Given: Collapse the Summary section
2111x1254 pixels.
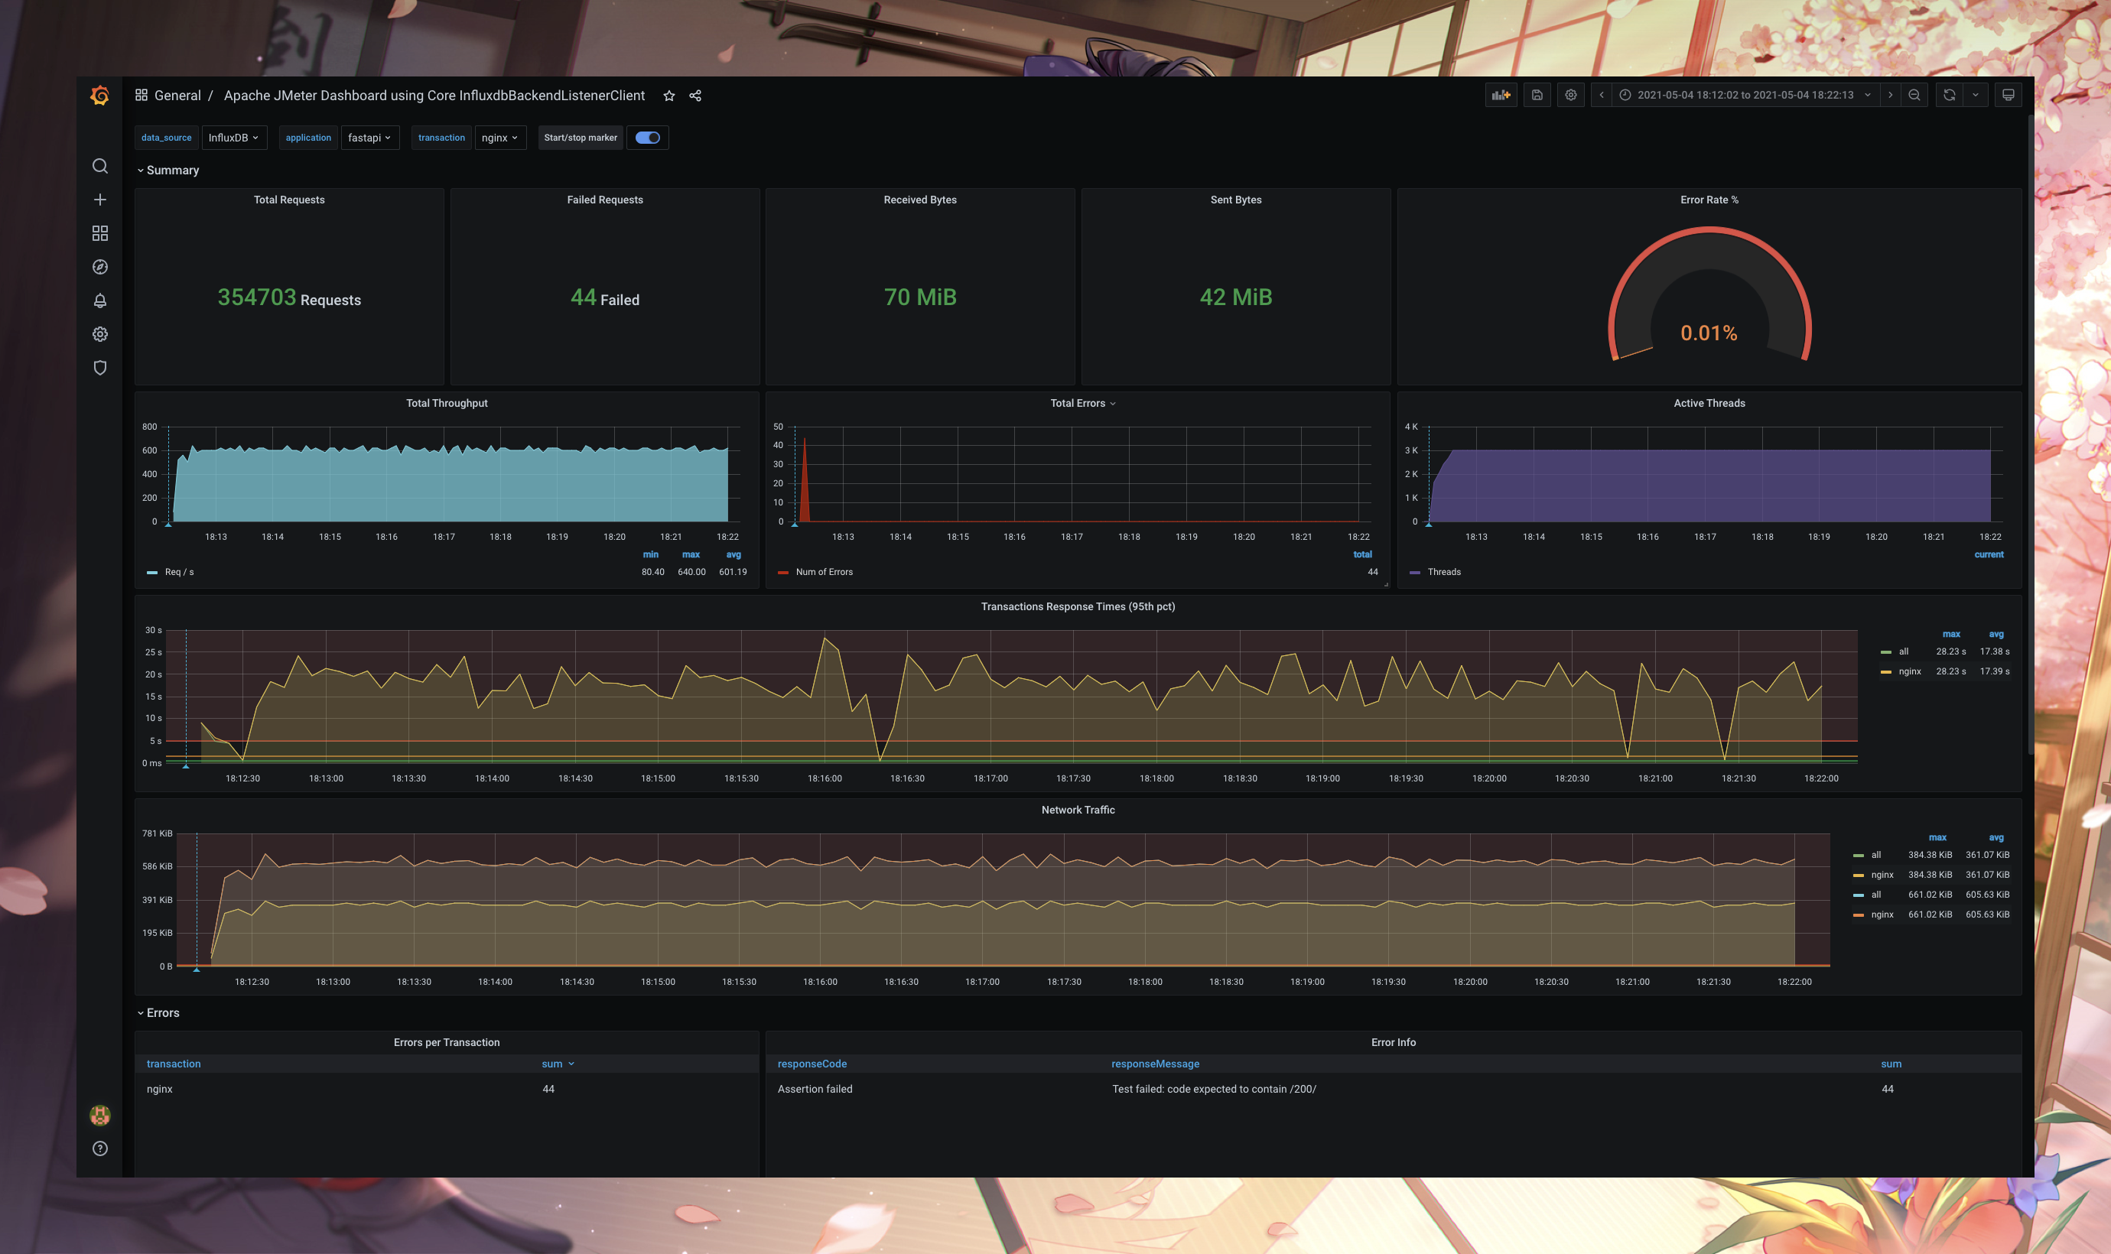Looking at the screenshot, I should pos(168,170).
